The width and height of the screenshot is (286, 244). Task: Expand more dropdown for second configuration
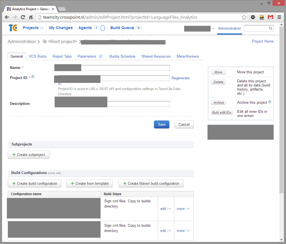coord(188,231)
